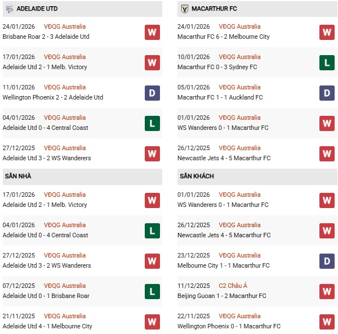Viewport: 338px width, 334px height.
Task: Select W badge for Macarthur FC 6-2 Melbourne City
Action: coord(327,32)
